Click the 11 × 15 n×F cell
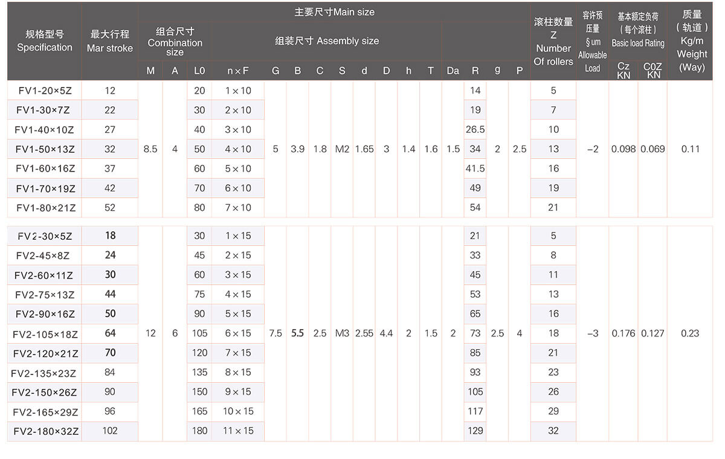 pyautogui.click(x=238, y=431)
